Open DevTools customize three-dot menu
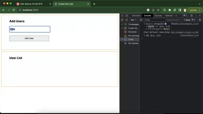Viewport: 203px width, 114px height. (196, 16)
